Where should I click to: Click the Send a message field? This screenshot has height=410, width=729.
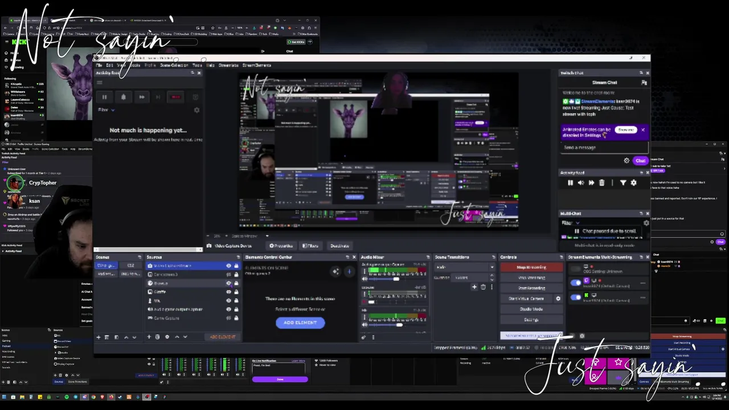pyautogui.click(x=604, y=147)
